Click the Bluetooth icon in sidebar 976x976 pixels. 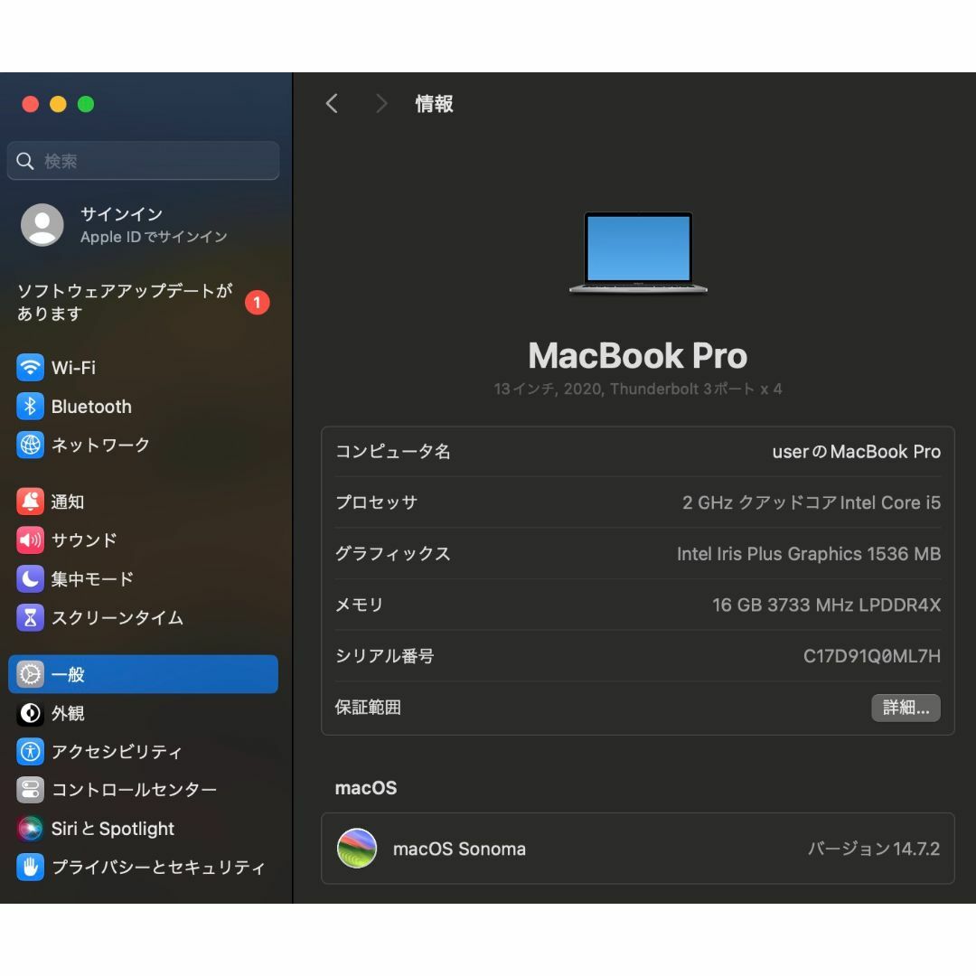tap(30, 407)
